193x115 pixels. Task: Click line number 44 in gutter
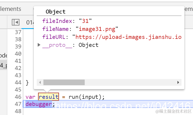point(18,83)
